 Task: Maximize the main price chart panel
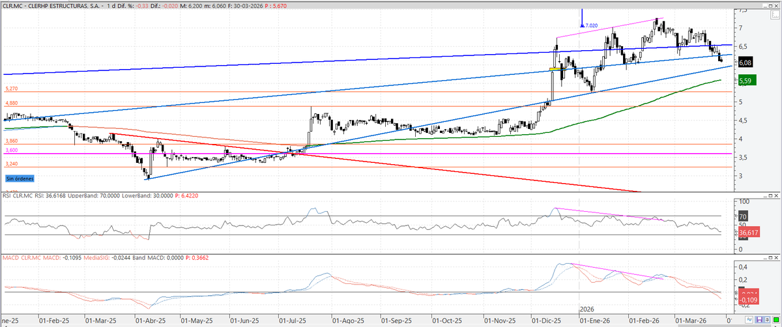point(770,6)
